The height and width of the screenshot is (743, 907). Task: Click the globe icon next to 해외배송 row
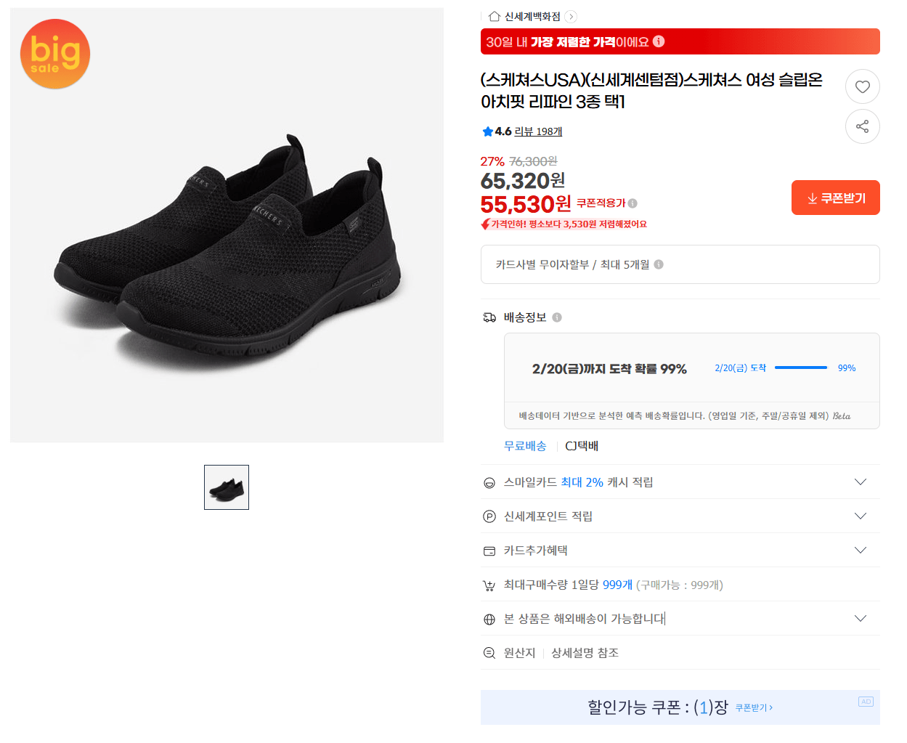489,618
